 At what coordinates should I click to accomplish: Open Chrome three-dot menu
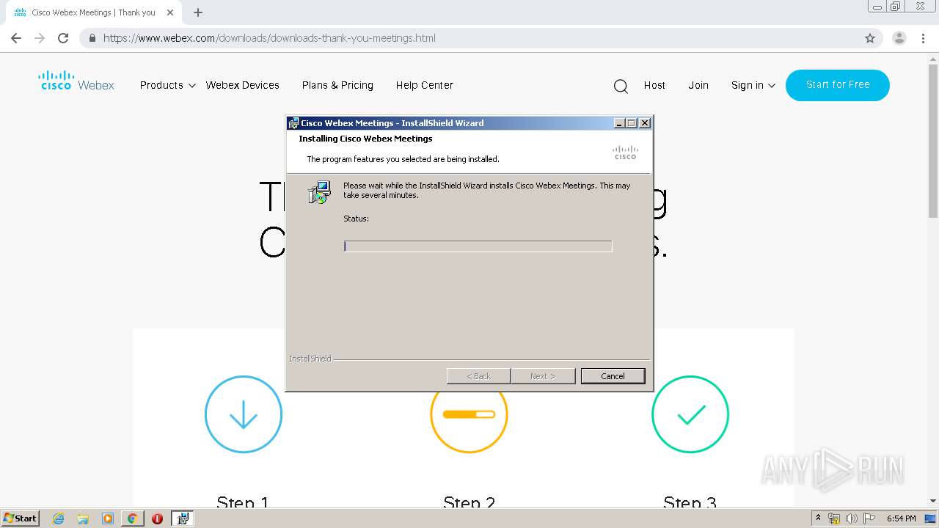click(x=924, y=38)
